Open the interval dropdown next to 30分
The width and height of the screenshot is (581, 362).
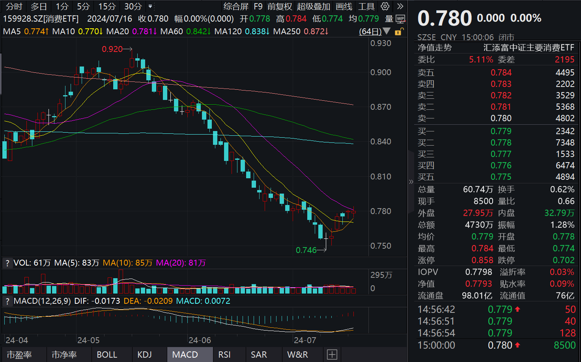click(x=150, y=6)
